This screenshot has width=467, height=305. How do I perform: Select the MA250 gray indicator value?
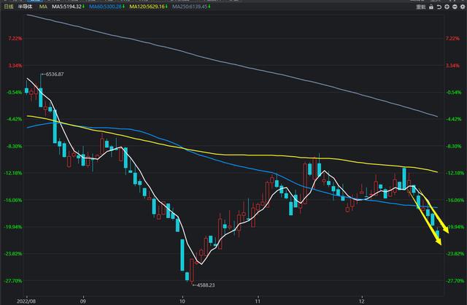190,7
